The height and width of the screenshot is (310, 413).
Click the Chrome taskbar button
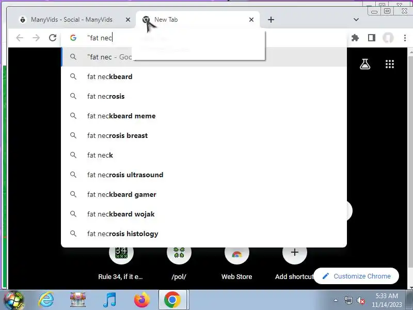(172, 300)
